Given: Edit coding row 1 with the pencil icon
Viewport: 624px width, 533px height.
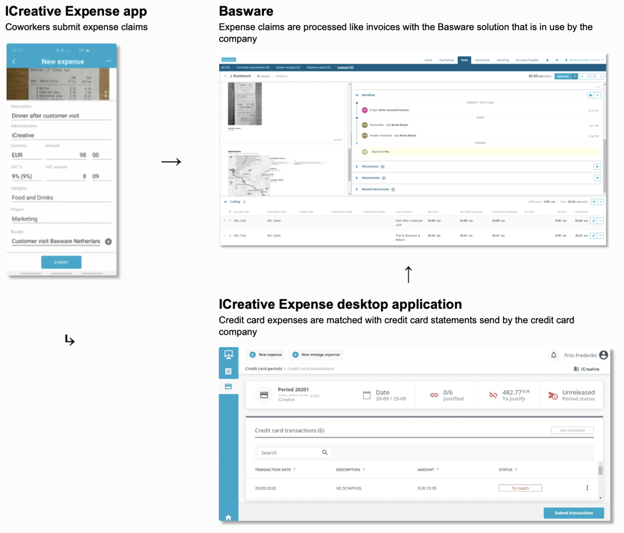Looking at the screenshot, I should pos(593,220).
